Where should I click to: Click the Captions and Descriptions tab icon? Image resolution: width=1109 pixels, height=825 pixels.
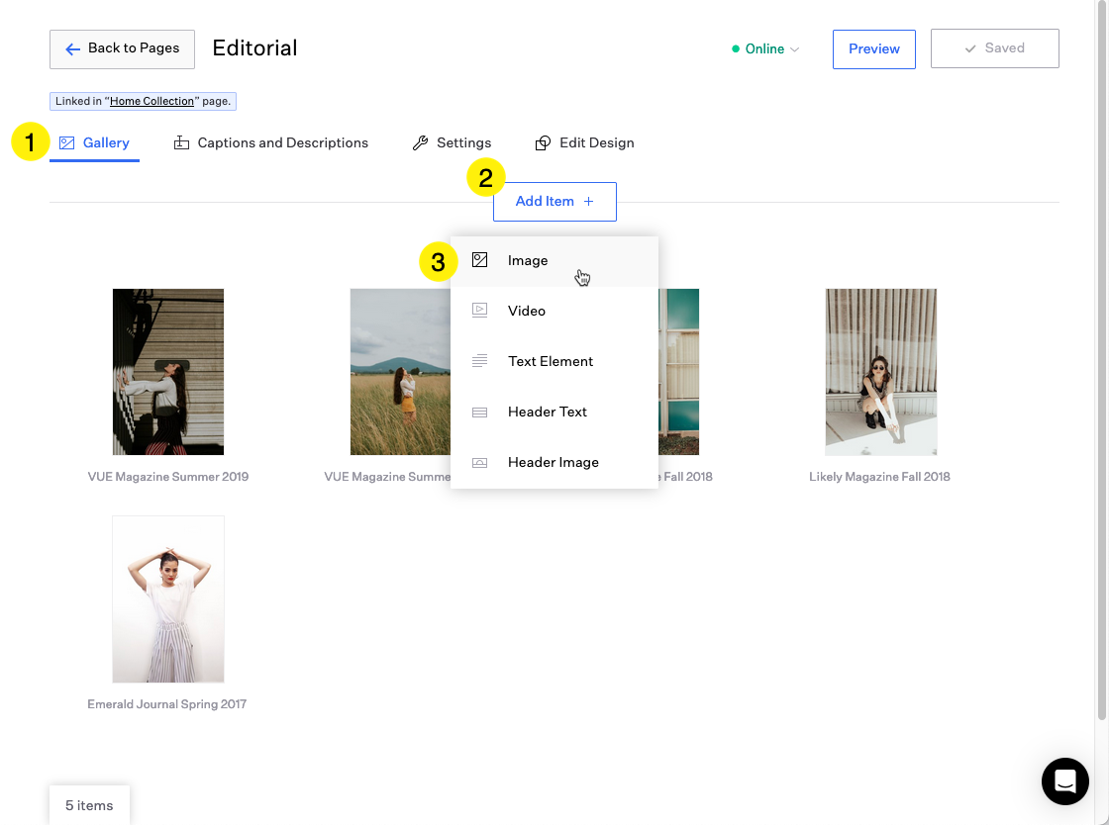pyautogui.click(x=182, y=142)
